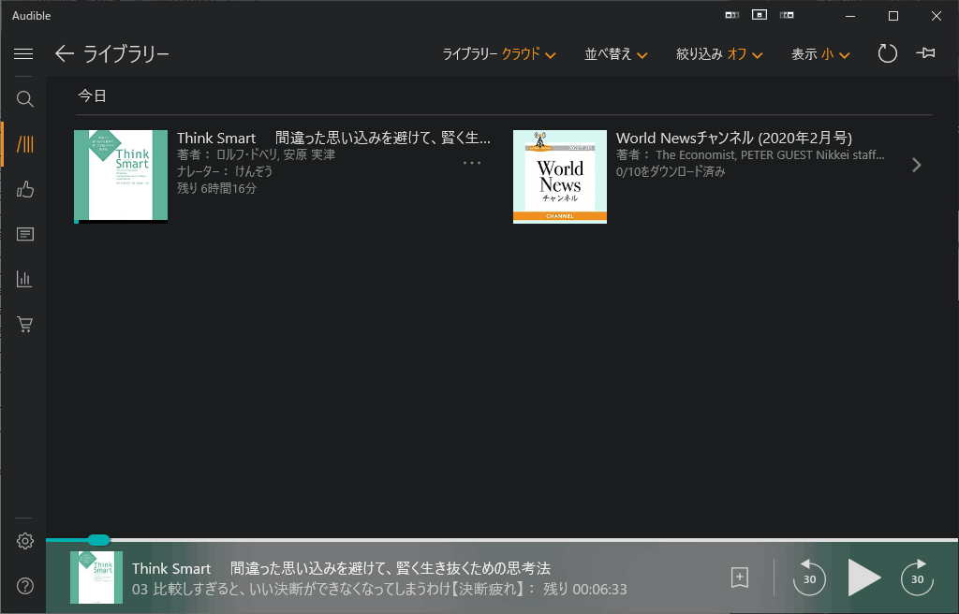Switch to the first compact view mode icon

(731, 15)
